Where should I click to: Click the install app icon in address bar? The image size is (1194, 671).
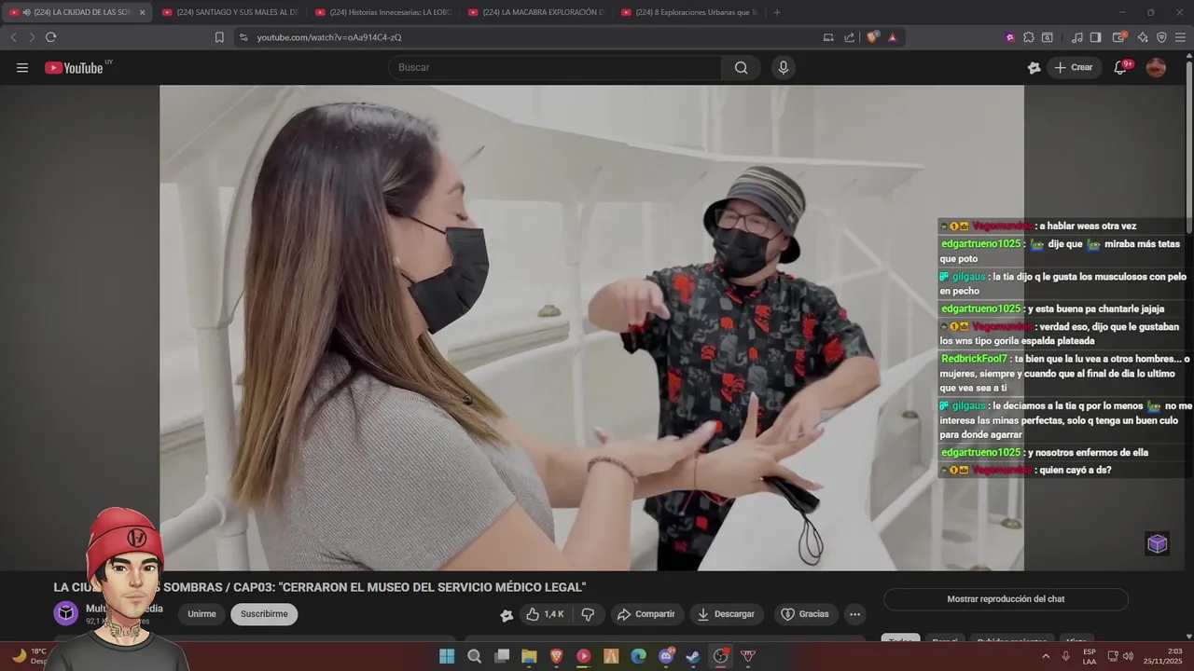click(x=828, y=37)
